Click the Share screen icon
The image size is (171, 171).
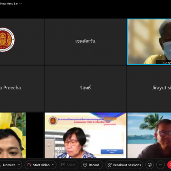click(x=63, y=165)
